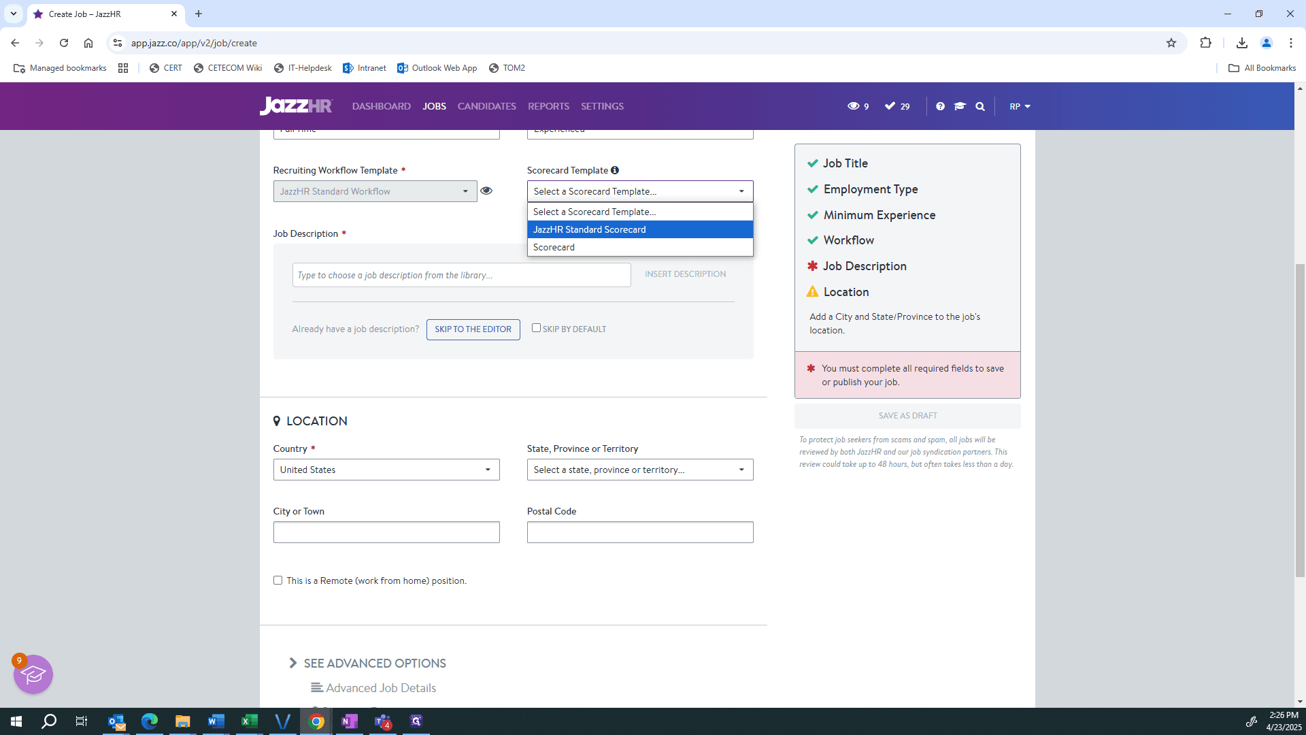The image size is (1306, 735).
Task: Click the Scorecard Template info icon
Action: tap(615, 170)
